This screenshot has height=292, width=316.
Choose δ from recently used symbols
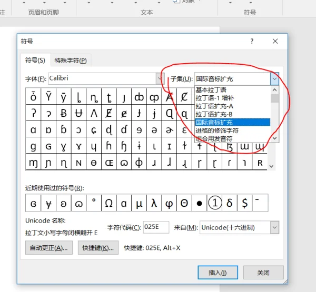tap(230, 203)
